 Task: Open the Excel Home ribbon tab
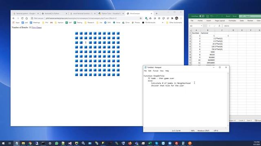pos(200,21)
